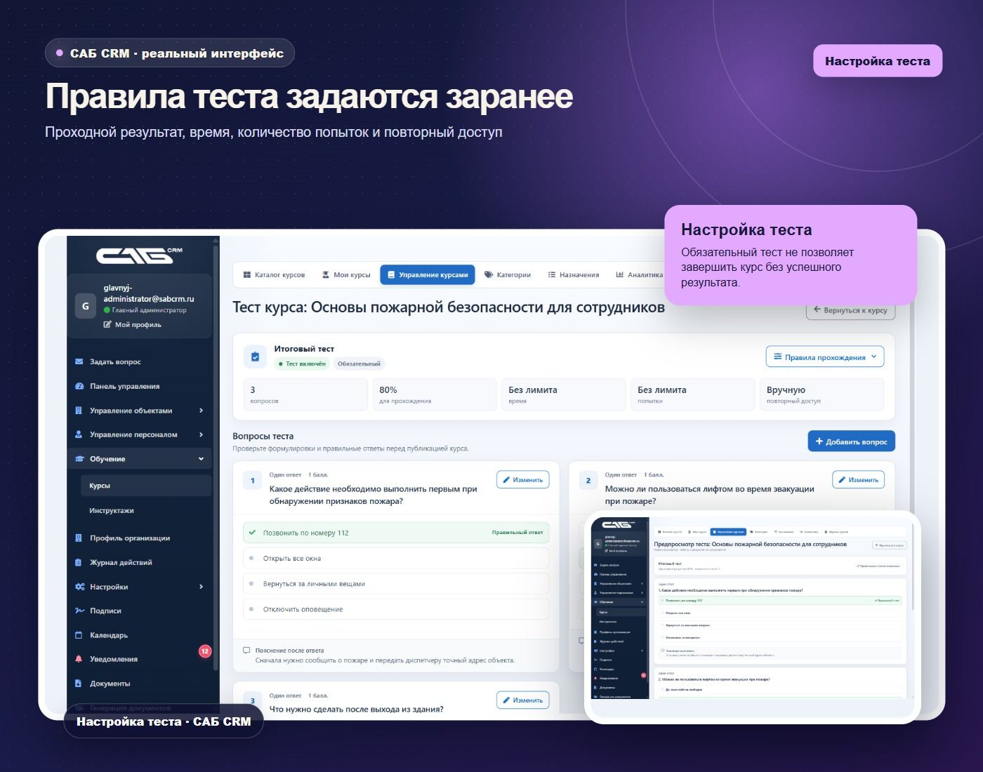This screenshot has width=983, height=772.
Task: Open Календарь via its calendar icon
Action: (x=79, y=636)
